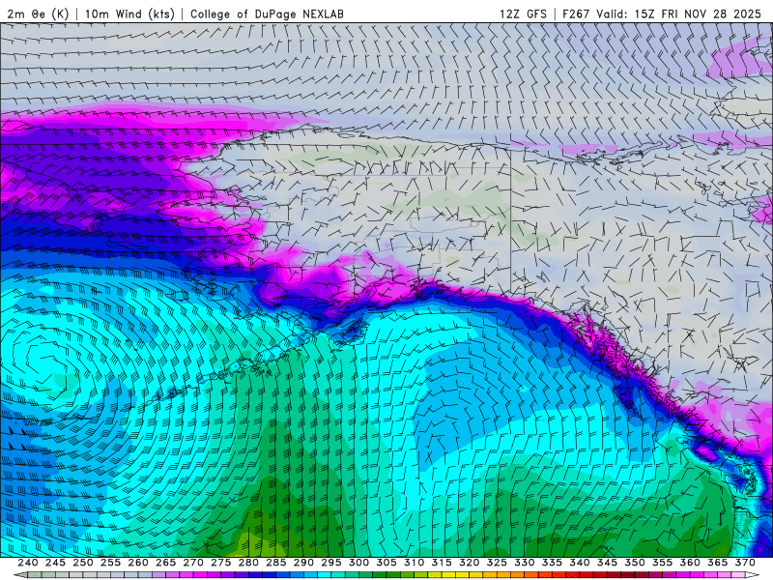Image resolution: width=773 pixels, height=580 pixels.
Task: Click the 350 value on the color scale
Action: [635, 563]
